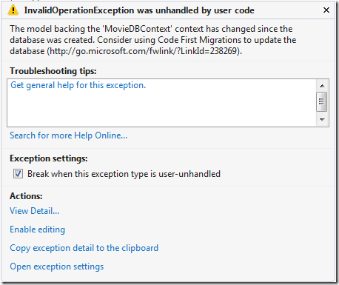
Task: Click the 'Actions:' heading
Action: pos(26,196)
